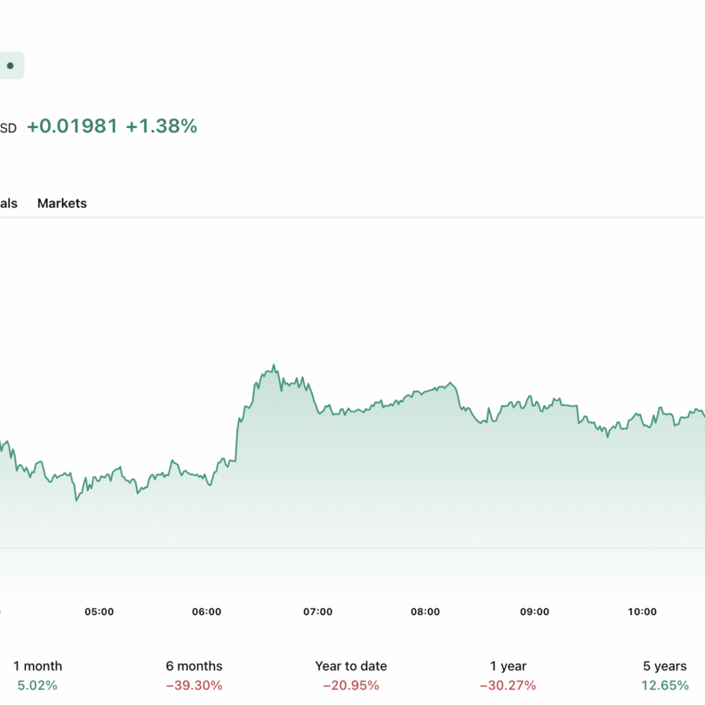Select the 1 month performance range
This screenshot has width=705, height=705.
[x=38, y=675]
